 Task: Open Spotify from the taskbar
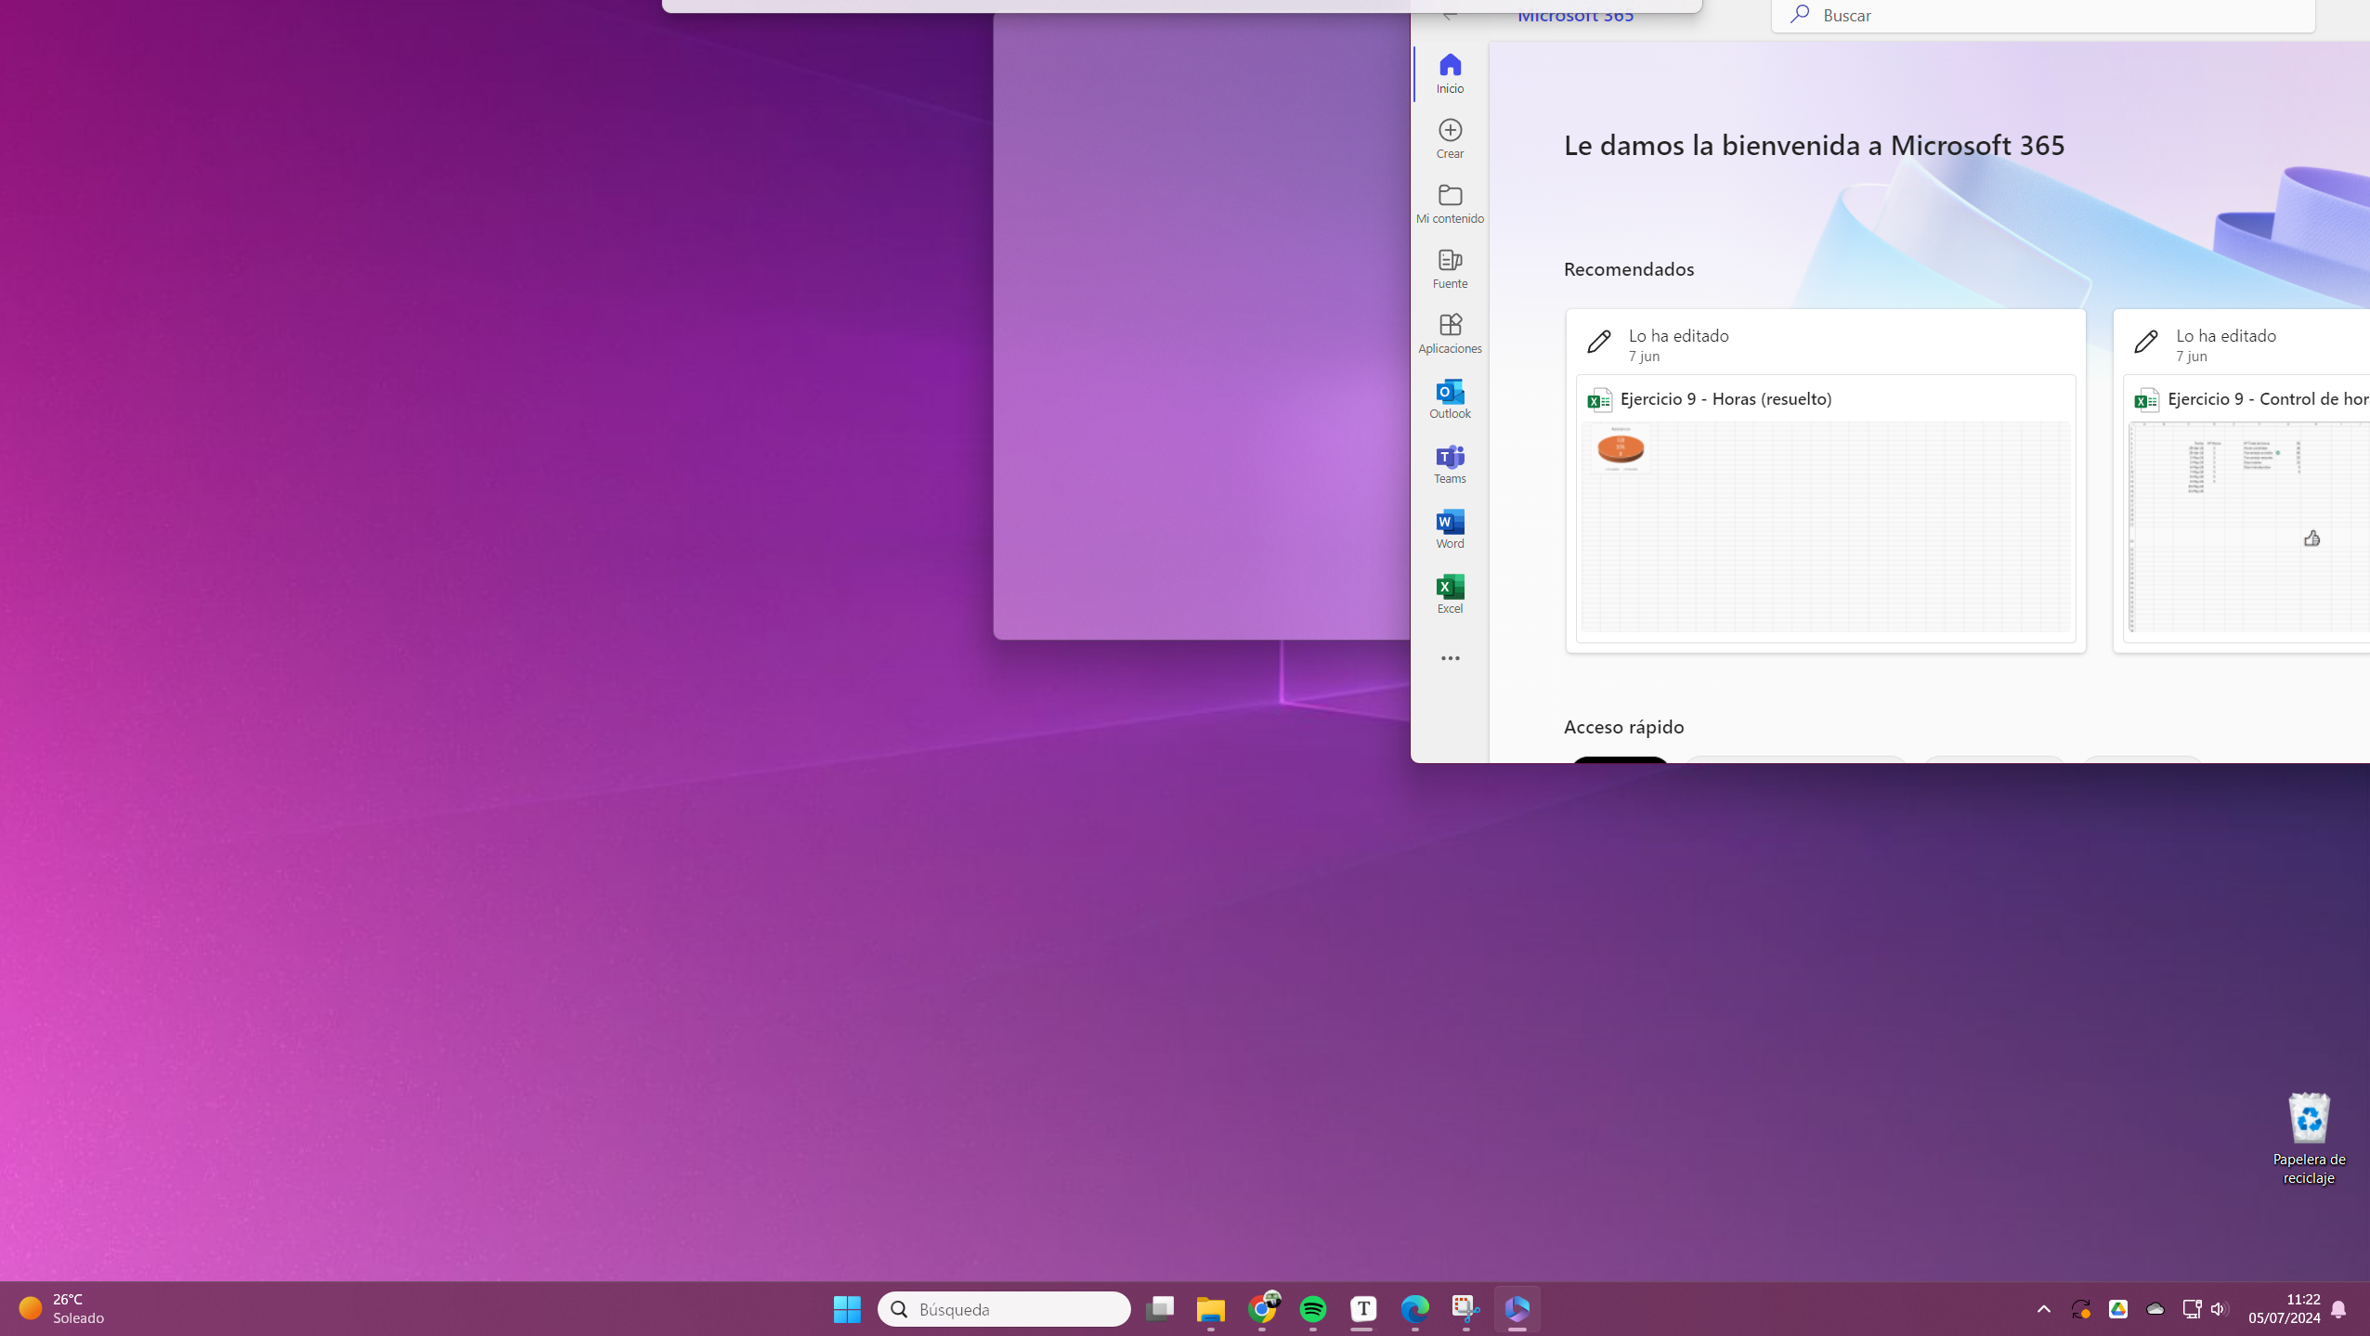click(x=1312, y=1309)
